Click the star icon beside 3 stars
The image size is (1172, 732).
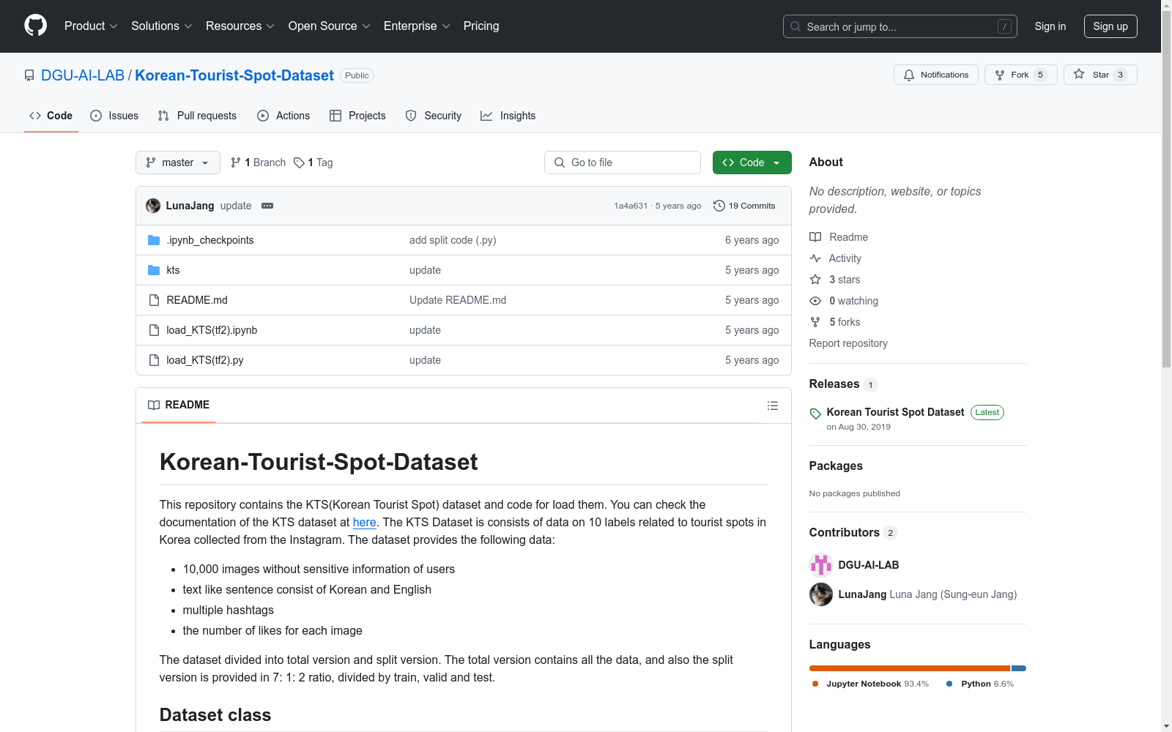click(x=815, y=280)
